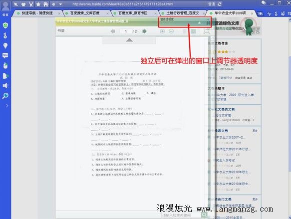Open the magnifier search icon in the sidebar
Viewport: 291px width, 219px height.
[5, 95]
